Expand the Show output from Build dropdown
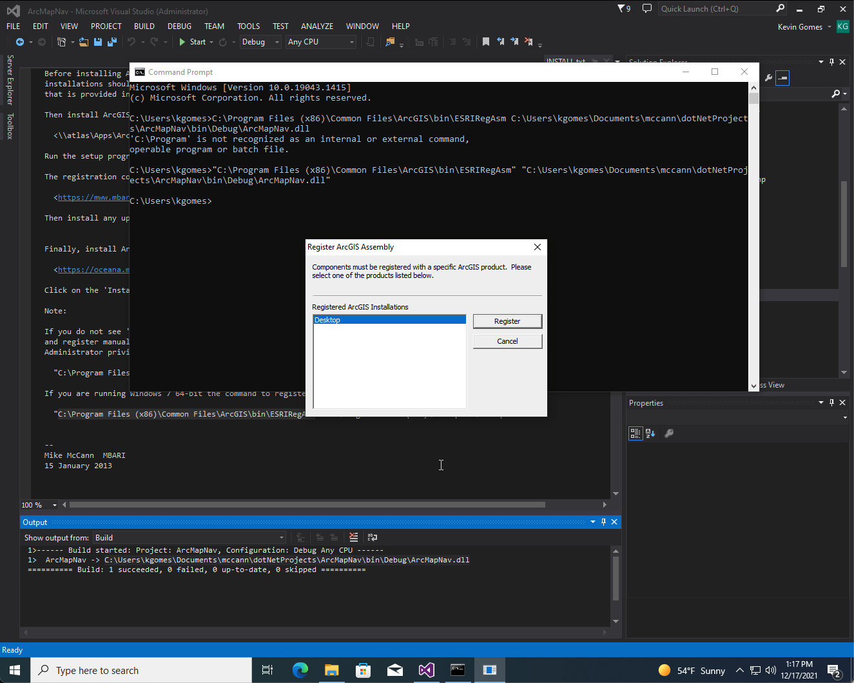The image size is (854, 683). pyautogui.click(x=189, y=538)
